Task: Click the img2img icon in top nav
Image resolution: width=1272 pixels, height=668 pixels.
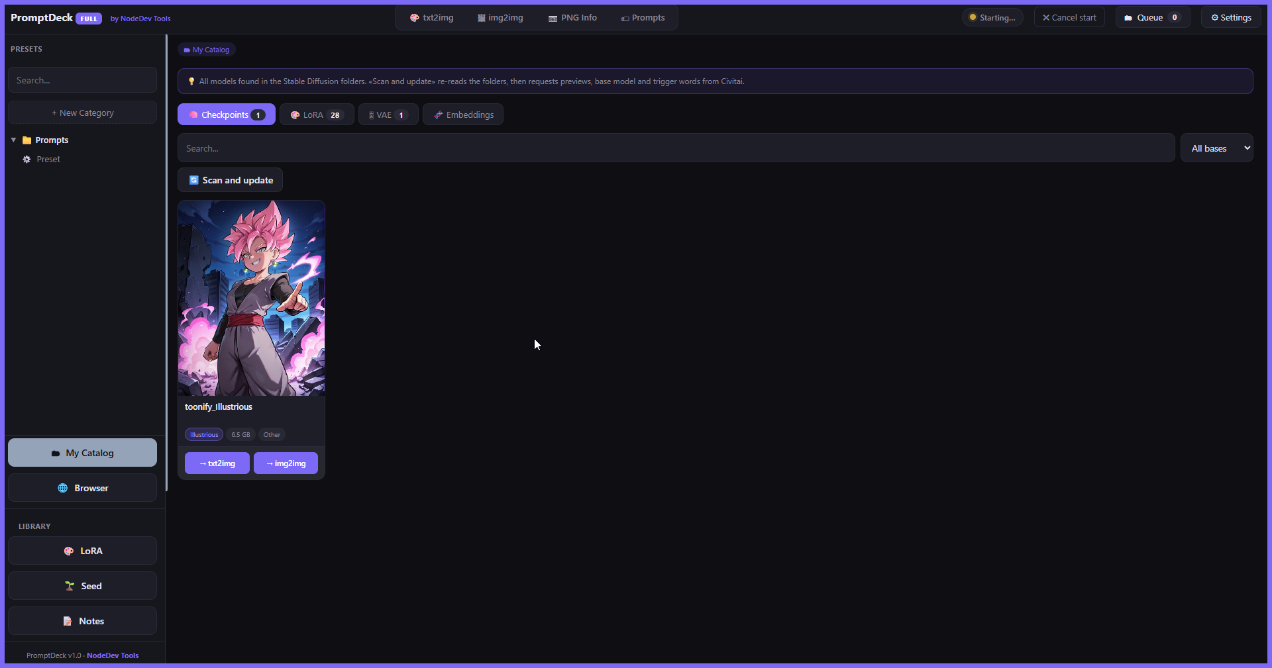Action: [482, 19]
